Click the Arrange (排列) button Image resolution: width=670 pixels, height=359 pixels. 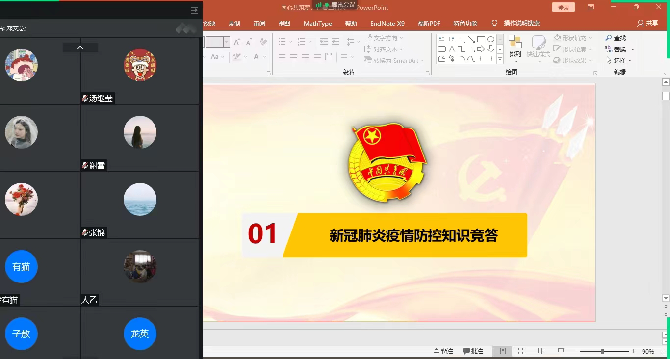(515, 48)
